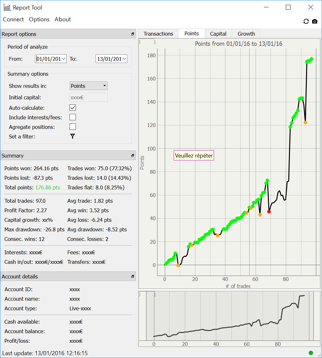Screen dimensions: 322x358
Task: Click the Report Tool app icon
Action: coord(7,7)
